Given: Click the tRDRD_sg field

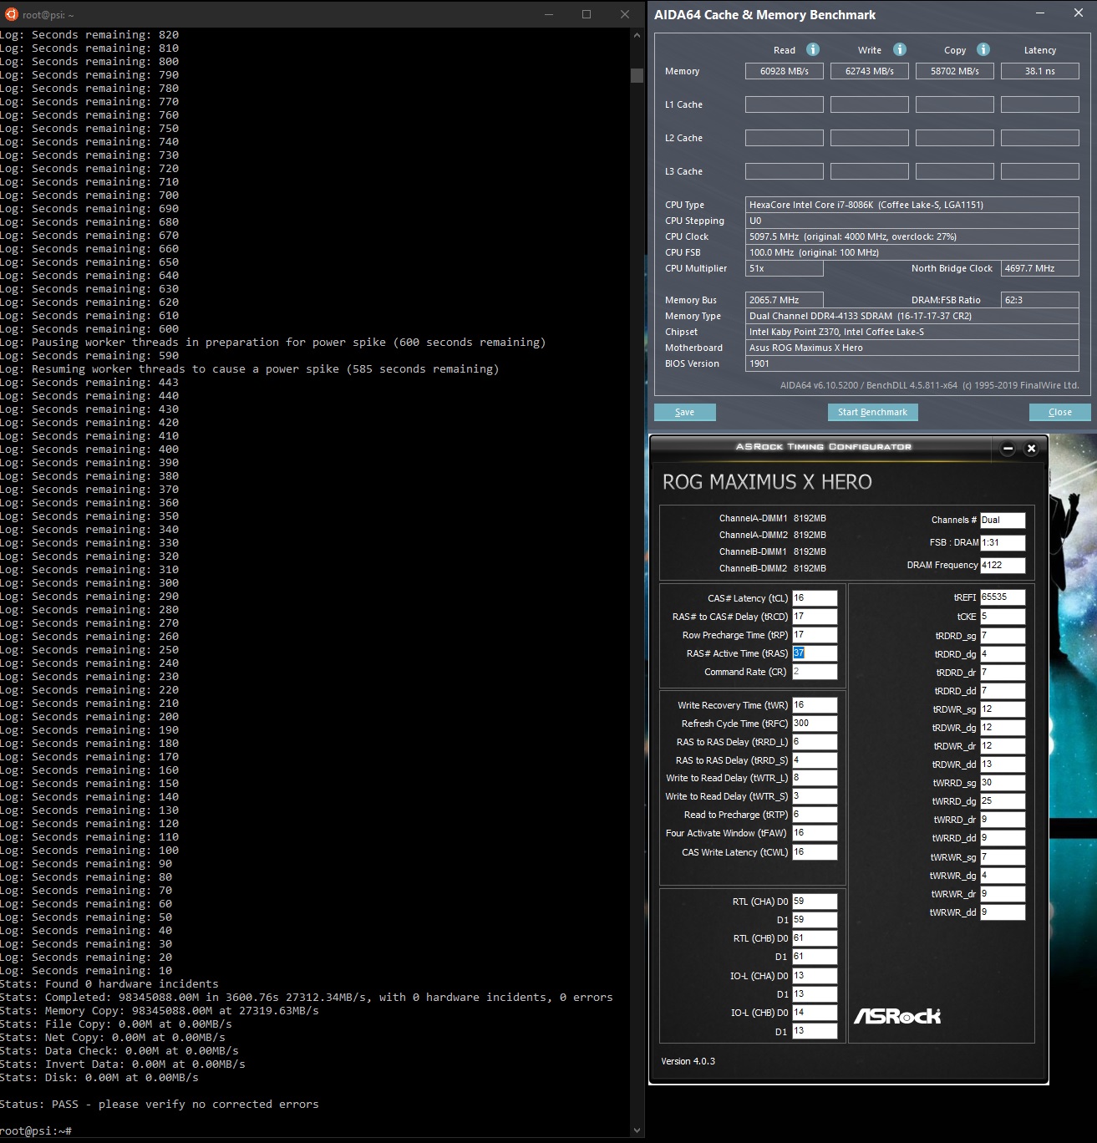Looking at the screenshot, I should 1003,636.
